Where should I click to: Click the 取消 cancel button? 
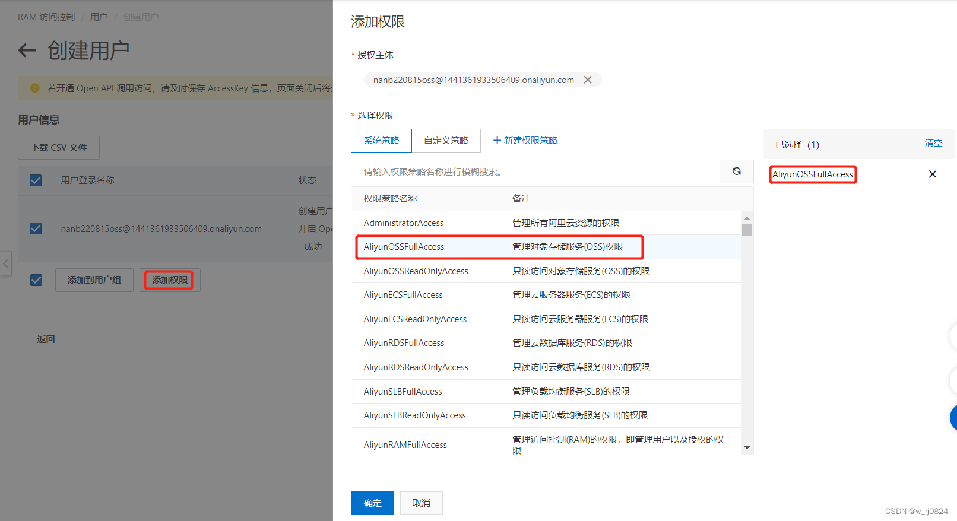click(x=422, y=503)
